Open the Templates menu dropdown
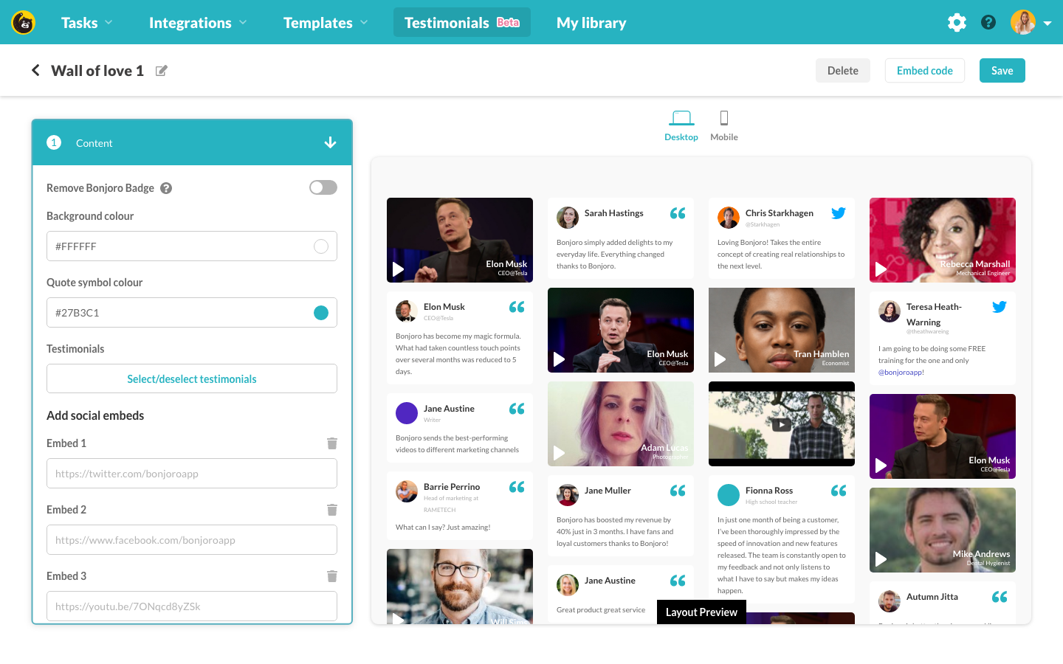This screenshot has height=664, width=1063. pos(326,23)
